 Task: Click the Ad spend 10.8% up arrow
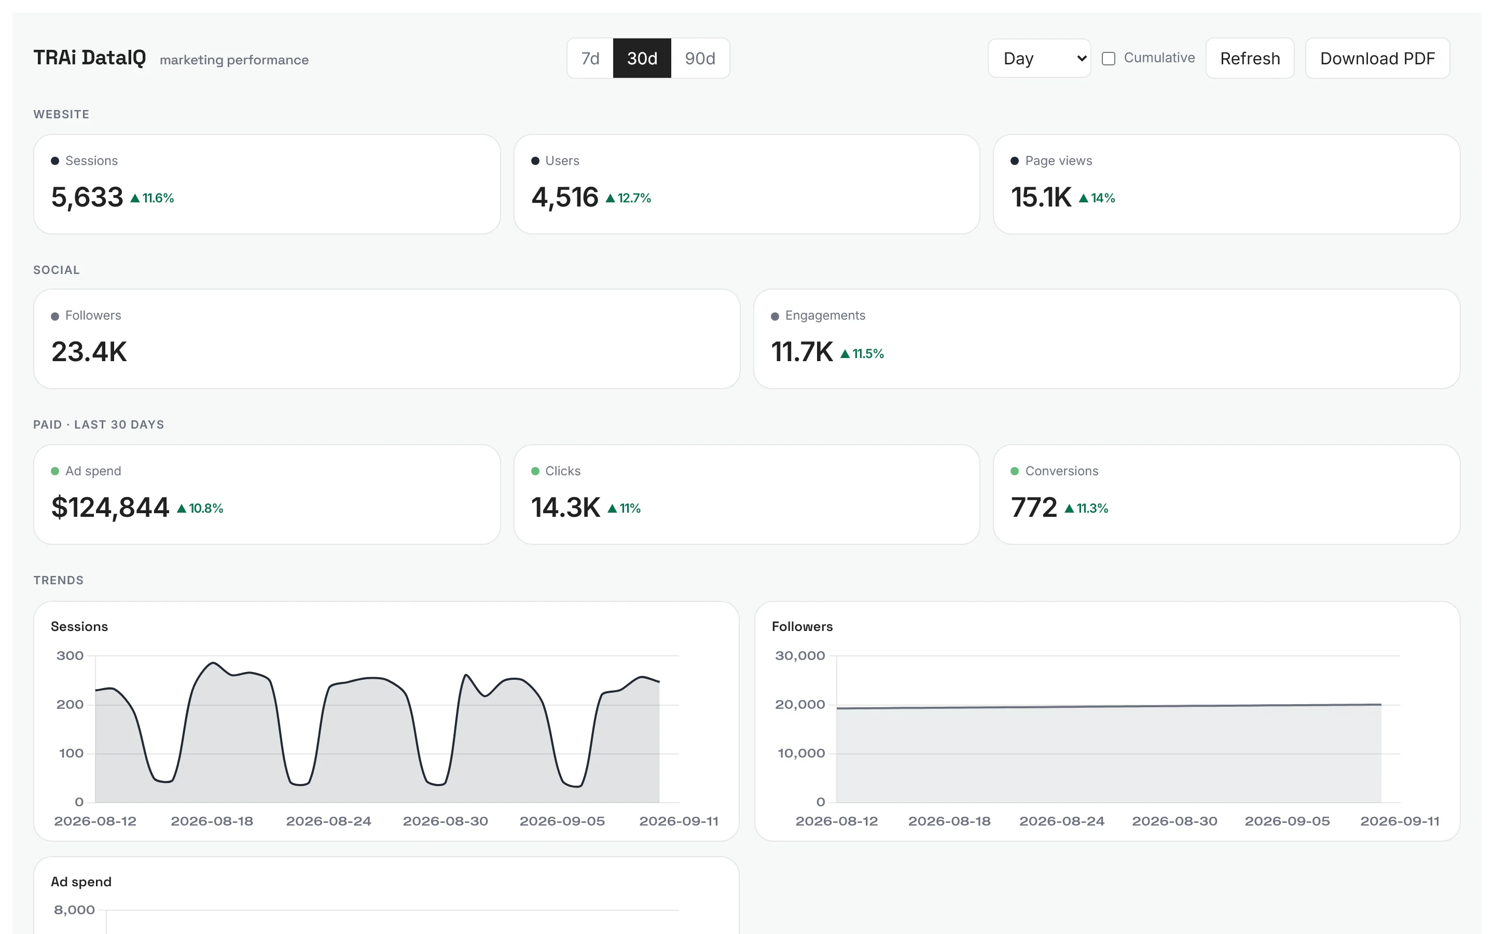click(182, 509)
